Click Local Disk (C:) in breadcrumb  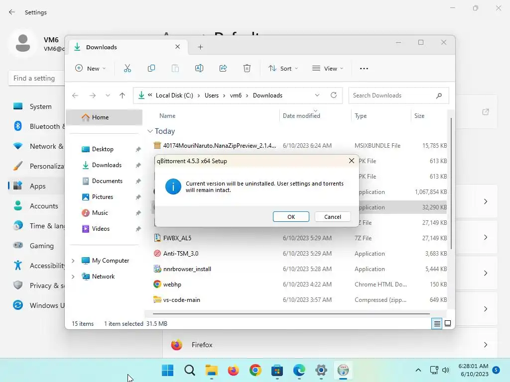click(174, 95)
